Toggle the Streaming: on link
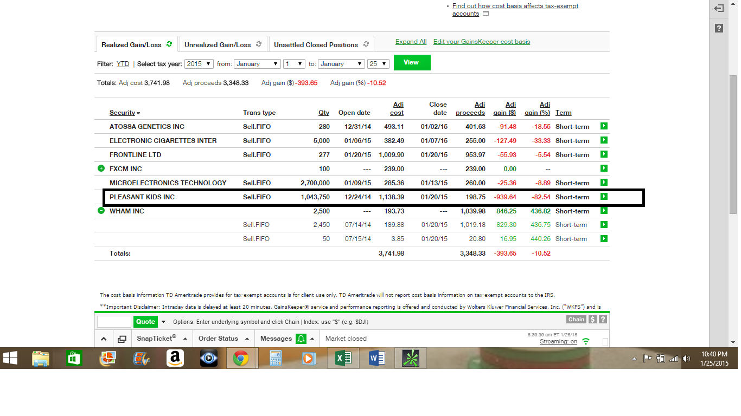 (x=558, y=342)
